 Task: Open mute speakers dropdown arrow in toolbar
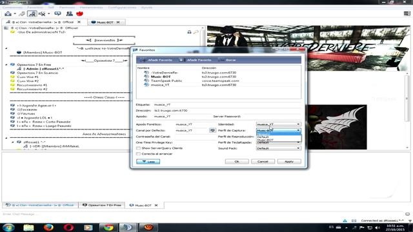(49, 14)
